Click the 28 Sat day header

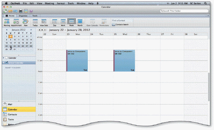point(196,34)
